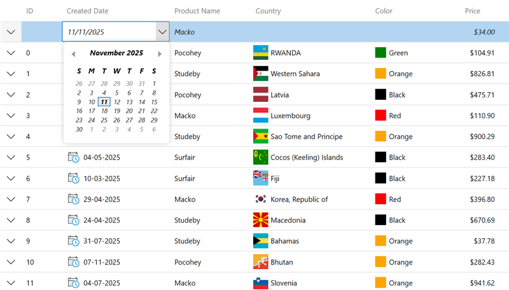The height and width of the screenshot is (290, 509).
Task: Click the date cell 31-07-2025
Action: 102,241
